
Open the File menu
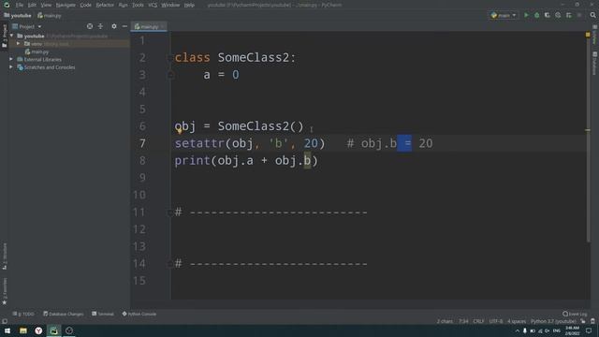(20, 5)
